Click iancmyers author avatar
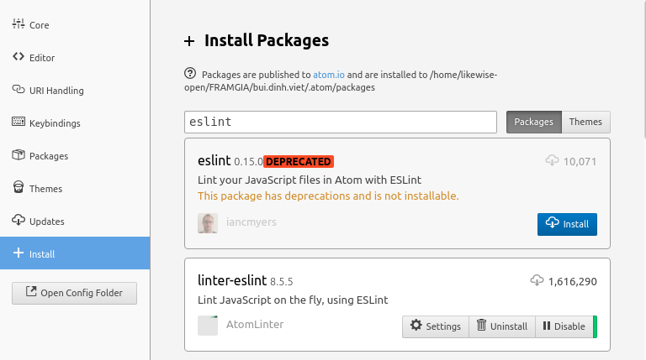This screenshot has width=646, height=360. pos(208,223)
